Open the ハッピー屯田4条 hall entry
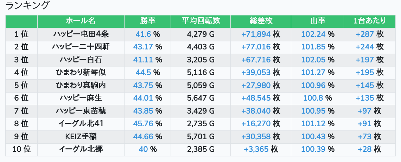This screenshot has height=162, width=401. point(81,34)
